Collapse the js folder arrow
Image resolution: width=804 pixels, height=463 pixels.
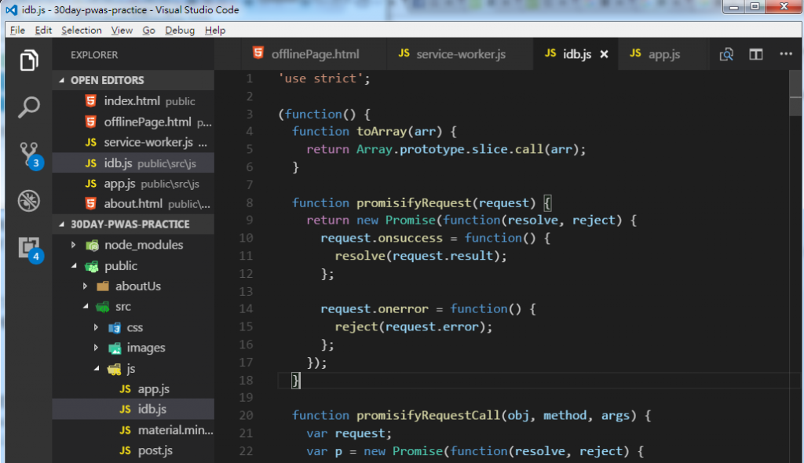(x=97, y=368)
